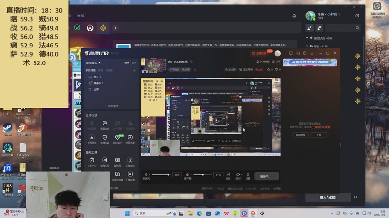Open the 场景切换器 scene switcher tool
389x218 pixels.
pos(118,176)
